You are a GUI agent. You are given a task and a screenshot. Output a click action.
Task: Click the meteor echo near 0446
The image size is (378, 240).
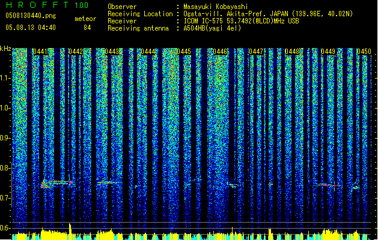[233, 185]
